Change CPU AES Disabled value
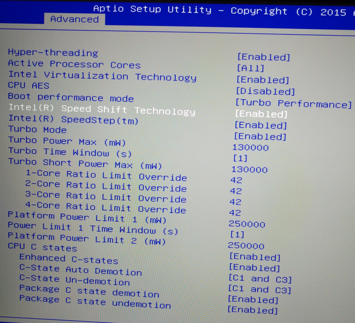The width and height of the screenshot is (355, 323). coord(266,91)
